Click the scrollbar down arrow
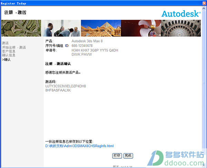The width and height of the screenshot is (207, 168). [x=204, y=165]
